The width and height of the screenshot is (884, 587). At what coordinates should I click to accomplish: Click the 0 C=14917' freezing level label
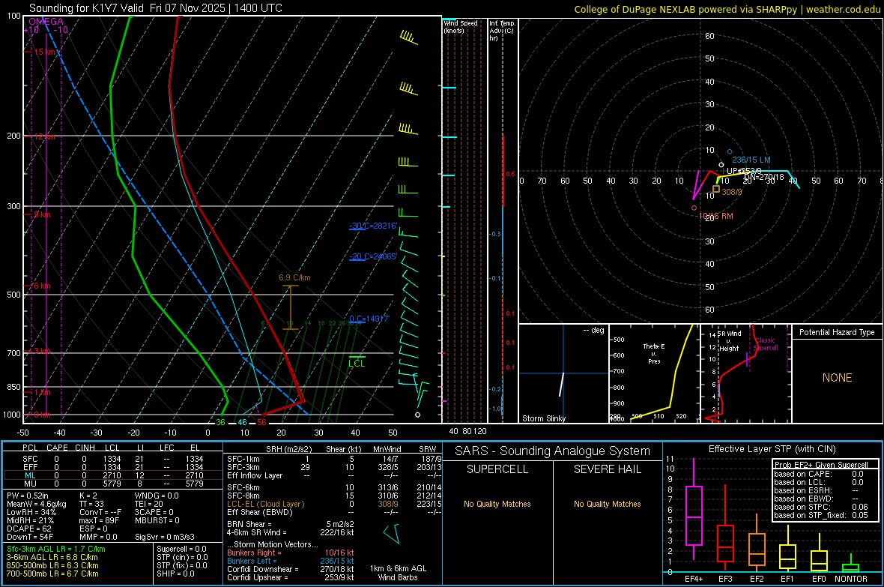tap(369, 319)
